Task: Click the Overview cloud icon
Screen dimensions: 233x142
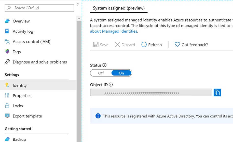Action: point(7,21)
